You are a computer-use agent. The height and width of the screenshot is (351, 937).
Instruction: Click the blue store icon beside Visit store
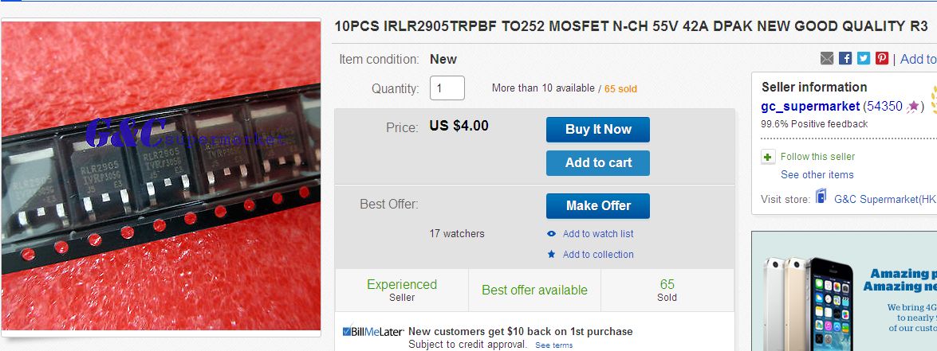tap(821, 198)
